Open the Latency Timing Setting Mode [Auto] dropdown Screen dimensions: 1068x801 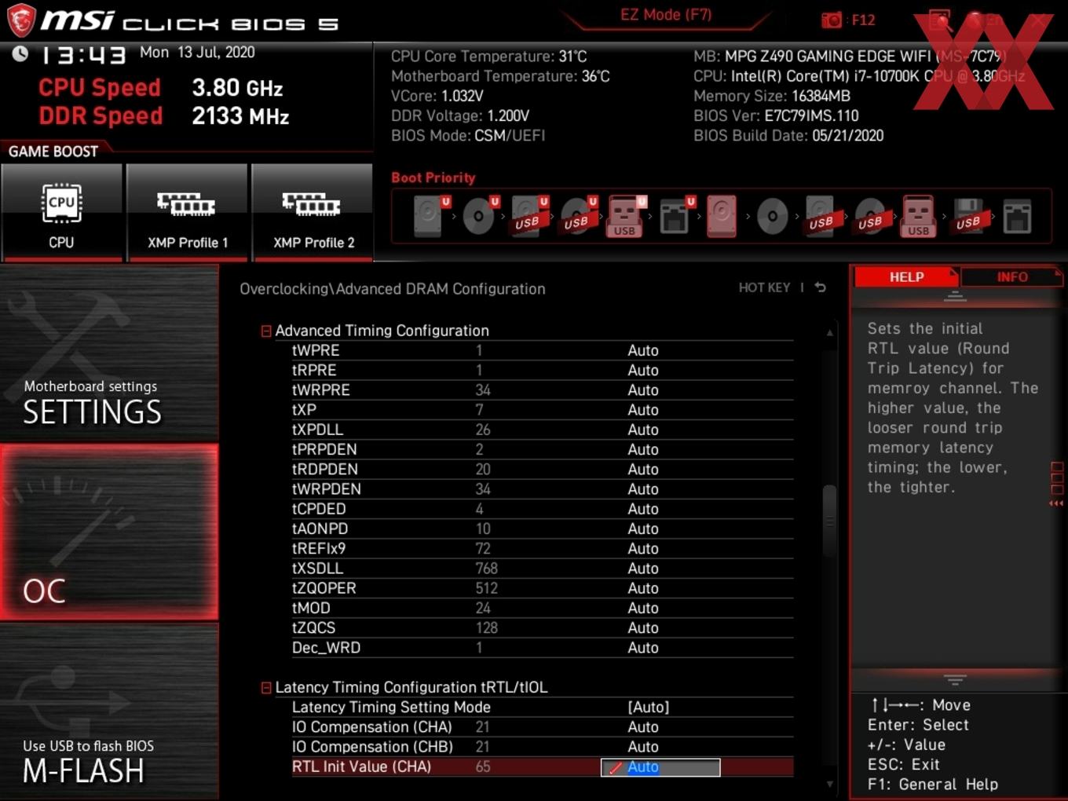(x=649, y=707)
